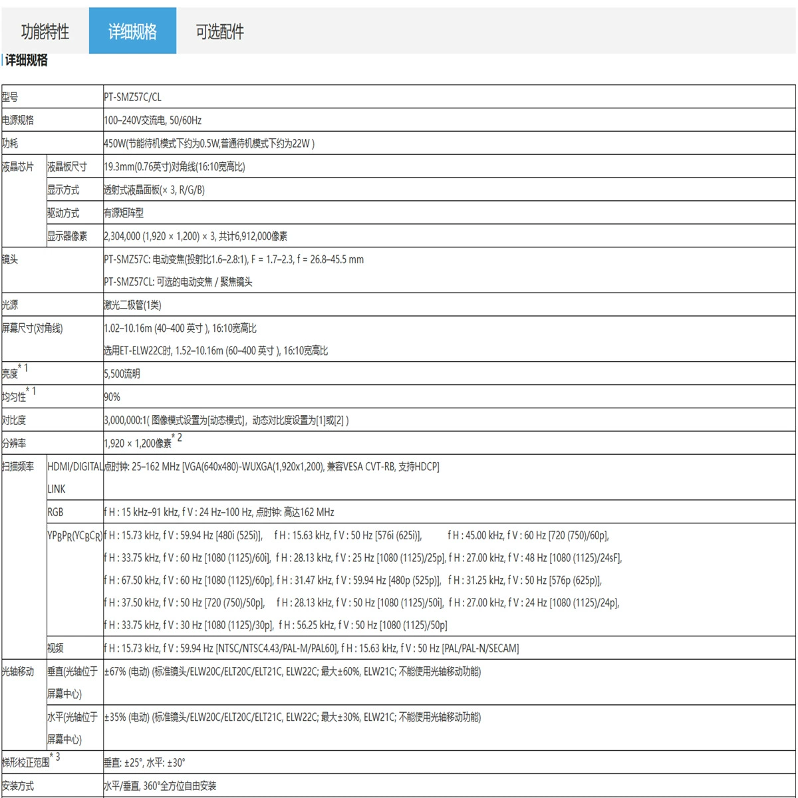Select the 1080 (1125)/60p frequency line

point(188,581)
